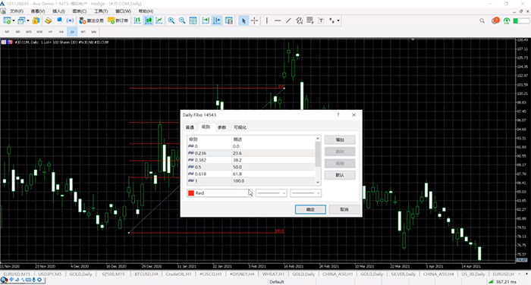This screenshot has width=531, height=285.
Task: Open the Red color dropdown
Action: [x=220, y=193]
